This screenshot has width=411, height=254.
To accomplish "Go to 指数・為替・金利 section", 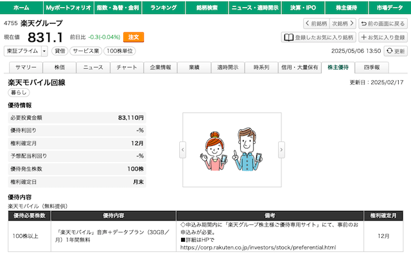I will coord(118,8).
